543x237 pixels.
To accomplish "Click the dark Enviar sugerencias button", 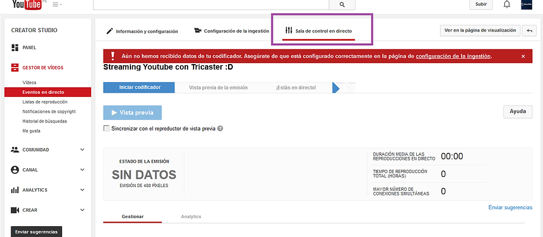I will (x=36, y=232).
